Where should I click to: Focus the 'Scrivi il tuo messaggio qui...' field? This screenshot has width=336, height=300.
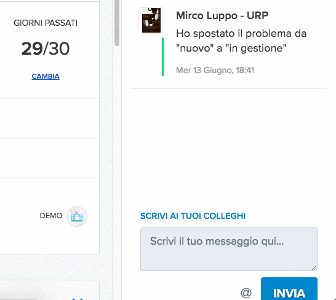click(229, 249)
